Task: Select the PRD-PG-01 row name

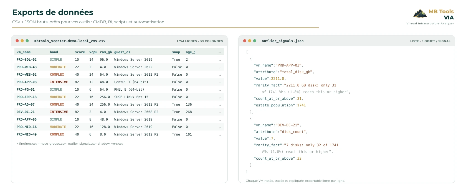Action: point(26,90)
